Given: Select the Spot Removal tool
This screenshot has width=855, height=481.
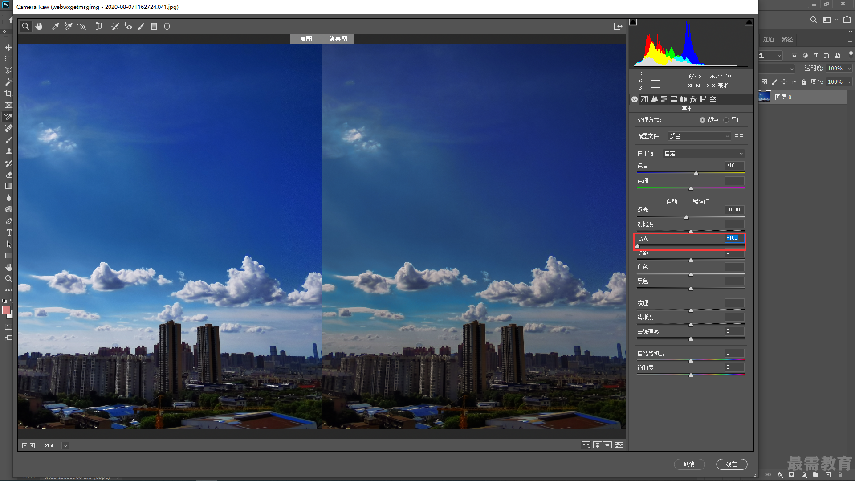Looking at the screenshot, I should click(x=115, y=27).
